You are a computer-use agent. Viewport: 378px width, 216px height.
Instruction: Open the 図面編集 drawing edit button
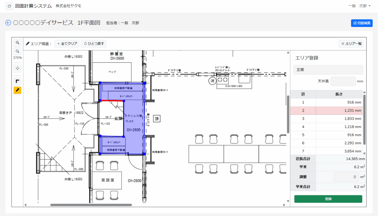pos(362,23)
